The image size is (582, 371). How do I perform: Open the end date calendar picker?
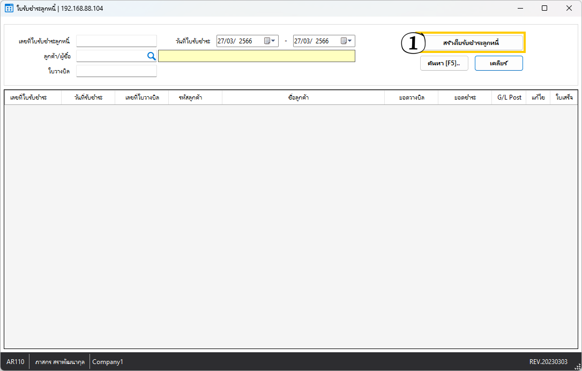pyautogui.click(x=347, y=41)
